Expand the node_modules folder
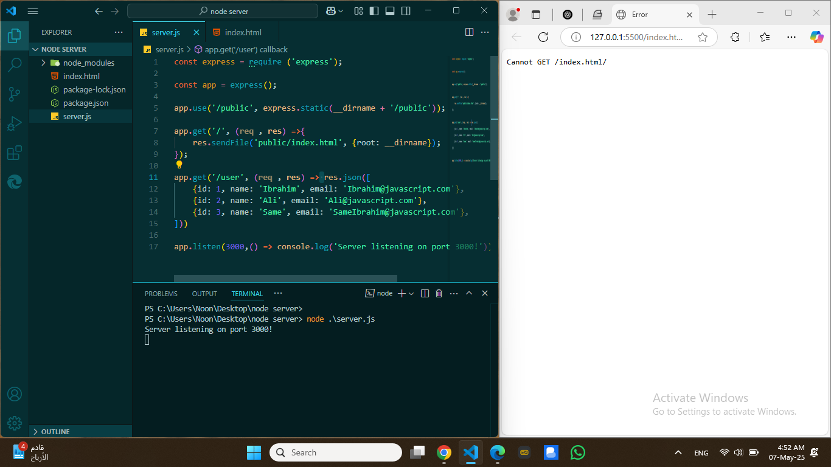This screenshot has height=467, width=831. click(x=43, y=63)
